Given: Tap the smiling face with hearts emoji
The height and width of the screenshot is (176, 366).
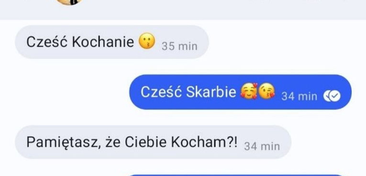Looking at the screenshot, I should [249, 92].
